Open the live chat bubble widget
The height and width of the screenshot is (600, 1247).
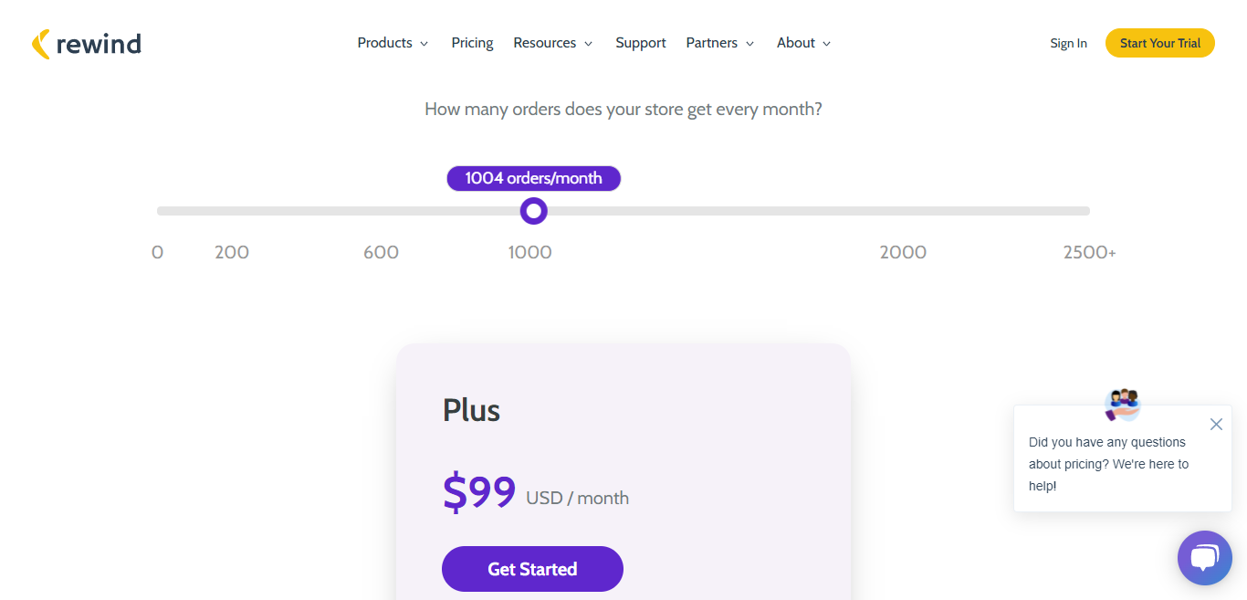pyautogui.click(x=1204, y=557)
